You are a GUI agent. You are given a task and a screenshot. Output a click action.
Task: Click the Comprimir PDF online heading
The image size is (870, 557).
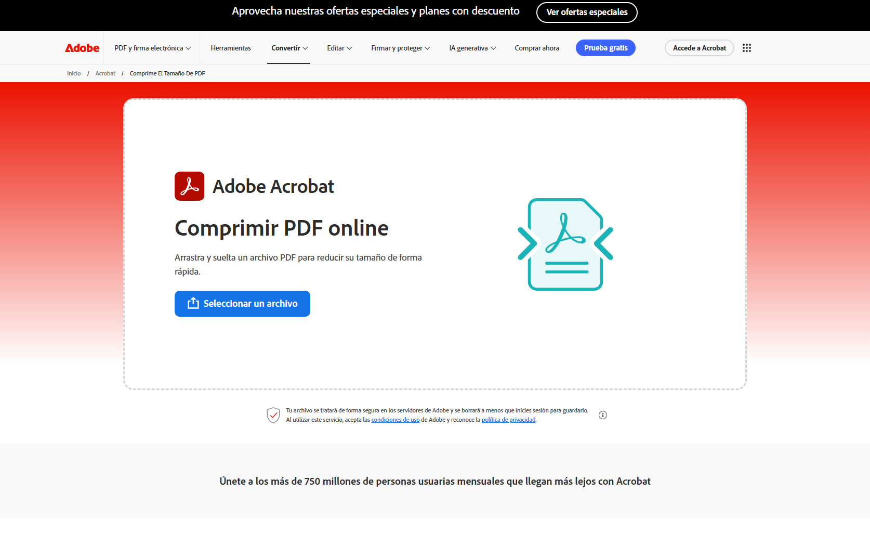282,228
